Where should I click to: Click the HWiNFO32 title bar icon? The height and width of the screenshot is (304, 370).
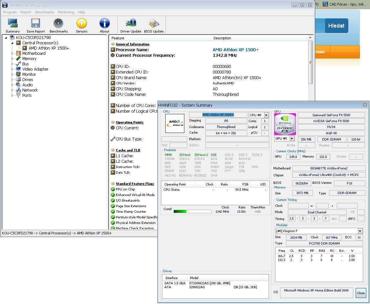coord(5,5)
